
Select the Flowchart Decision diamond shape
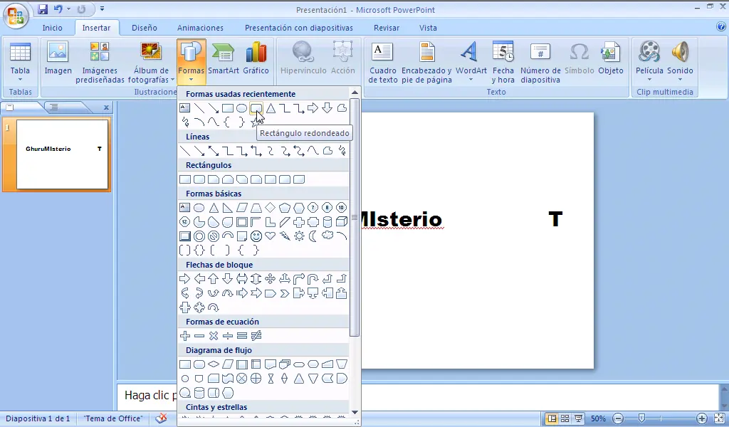(214, 364)
